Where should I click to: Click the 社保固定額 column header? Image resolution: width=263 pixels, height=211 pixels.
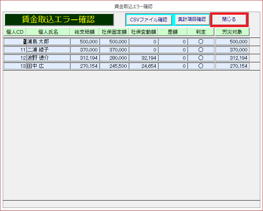pyautogui.click(x=114, y=32)
